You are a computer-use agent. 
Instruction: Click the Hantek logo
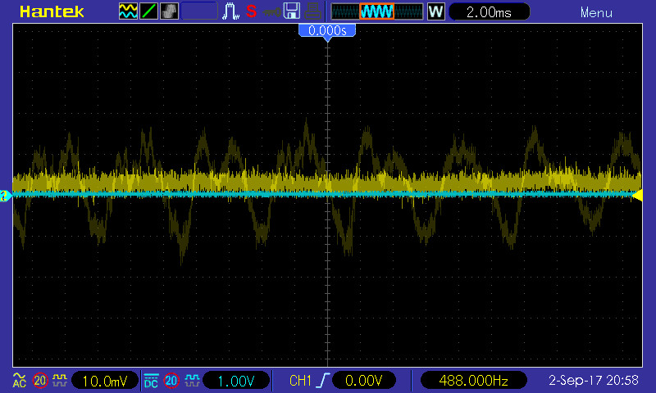[x=52, y=11]
